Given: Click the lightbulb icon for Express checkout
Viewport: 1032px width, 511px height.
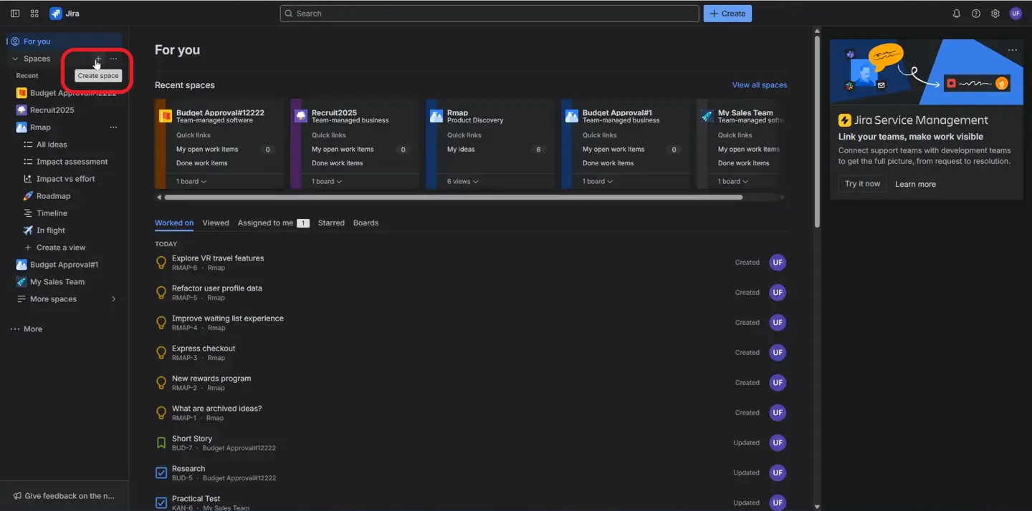Looking at the screenshot, I should pyautogui.click(x=161, y=353).
